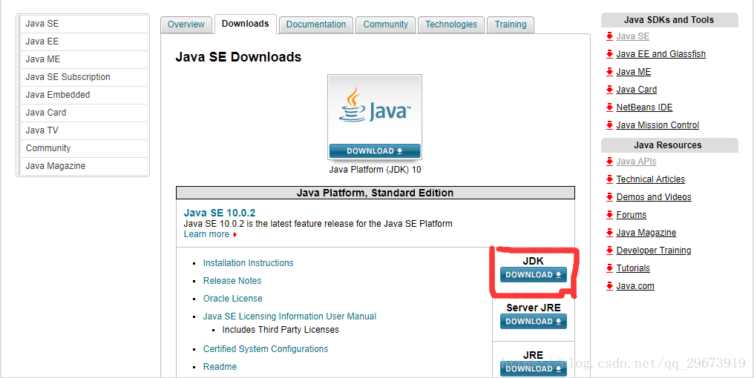Download the JDK
The image size is (754, 378).
pos(534,275)
